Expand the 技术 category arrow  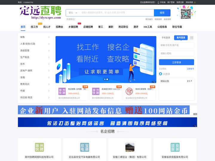tap(49, 64)
